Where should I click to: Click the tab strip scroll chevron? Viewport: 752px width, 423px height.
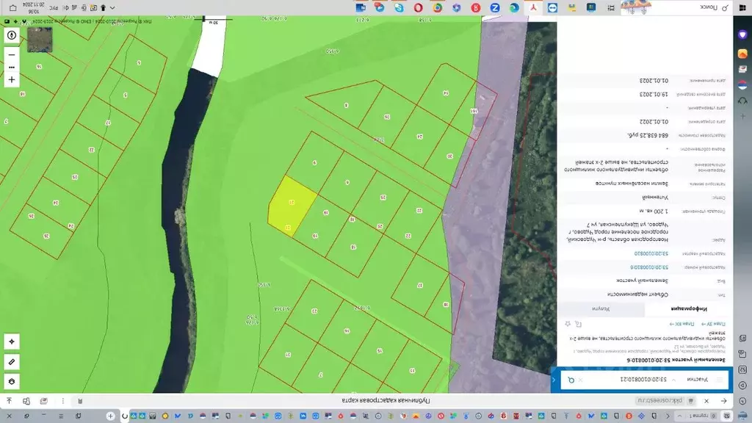tap(668, 416)
